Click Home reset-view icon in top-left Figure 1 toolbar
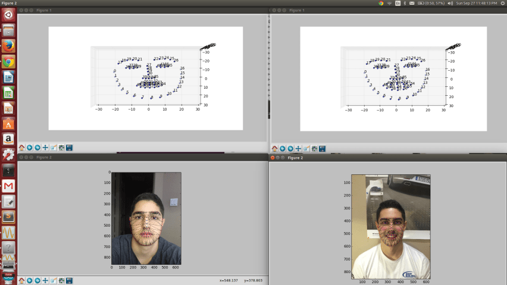This screenshot has height=285, width=507. 22,148
